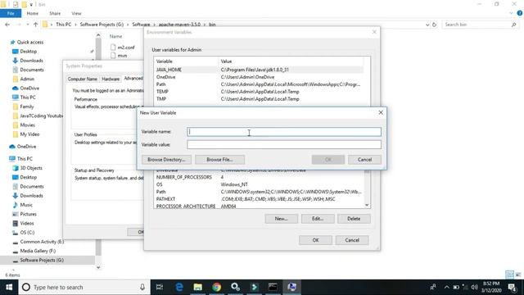Select PROCESSOR_ARCHITECTURE system variable row
The height and width of the screenshot is (295, 524).
click(x=259, y=206)
